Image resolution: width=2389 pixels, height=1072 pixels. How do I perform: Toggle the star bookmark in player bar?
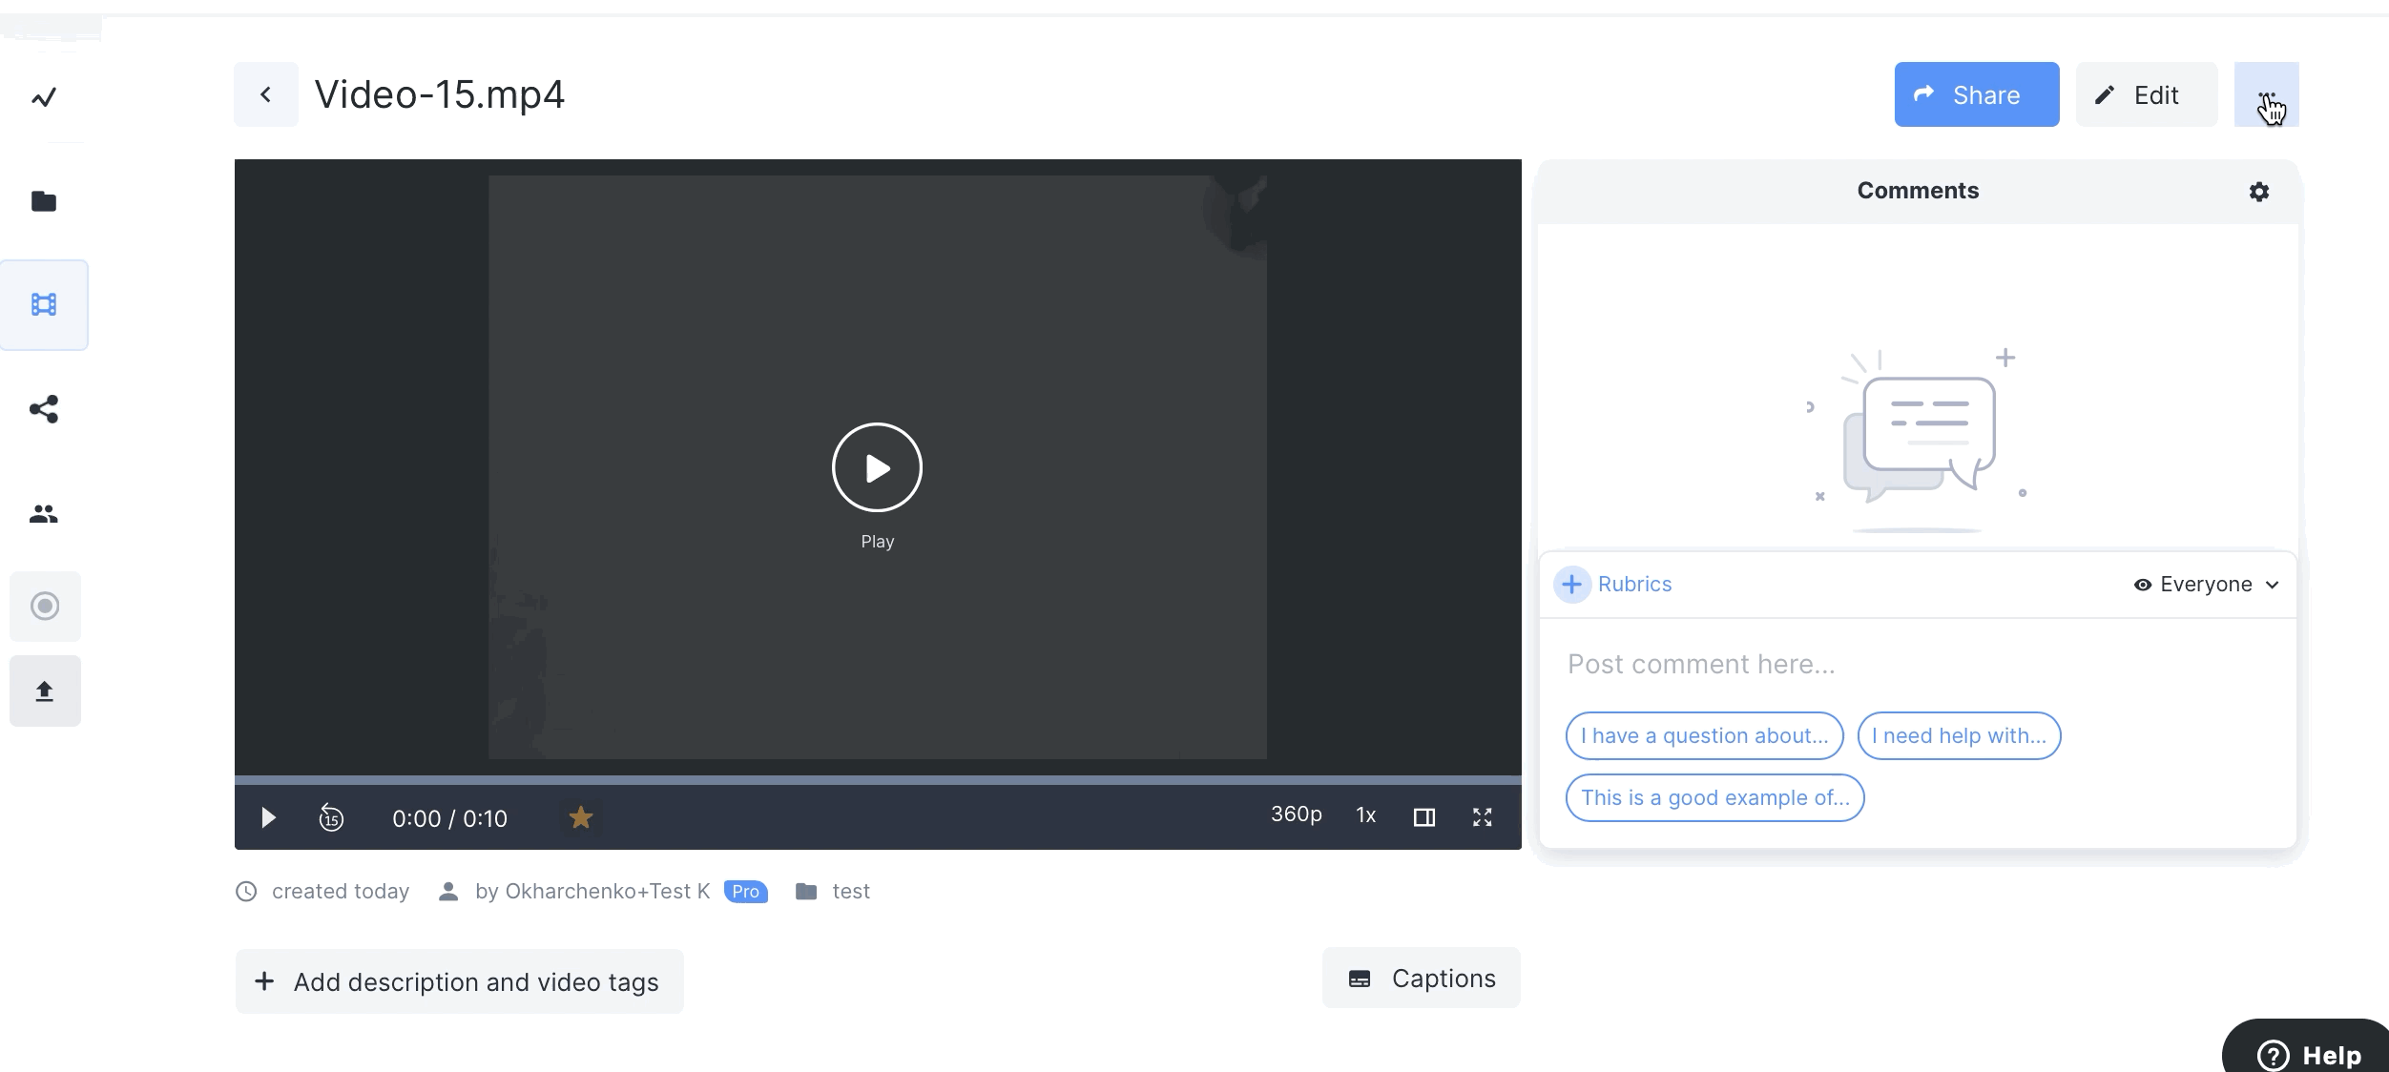click(580, 817)
